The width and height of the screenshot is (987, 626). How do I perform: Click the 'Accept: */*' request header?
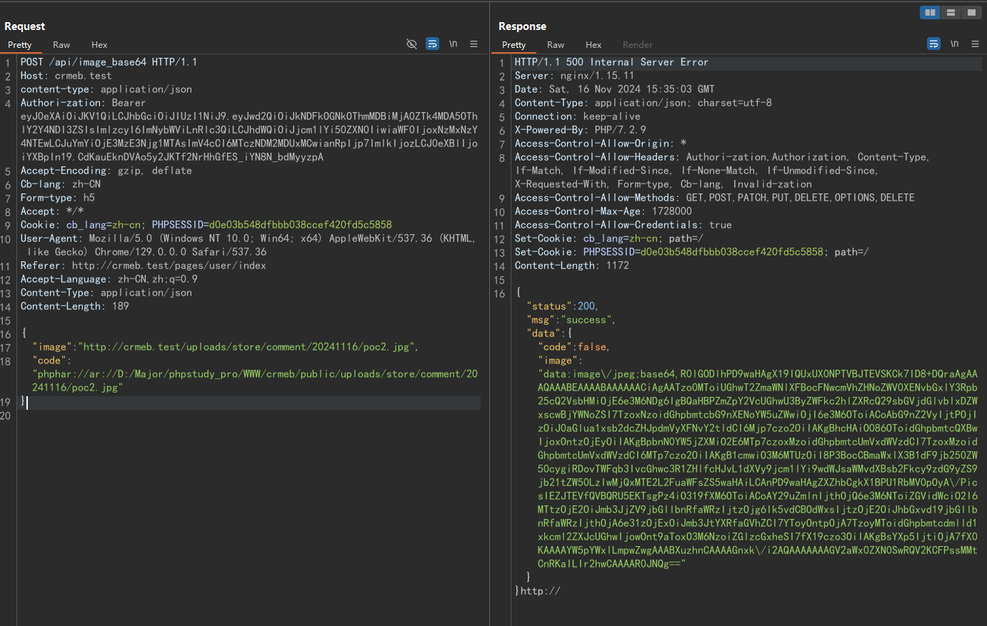click(x=51, y=211)
